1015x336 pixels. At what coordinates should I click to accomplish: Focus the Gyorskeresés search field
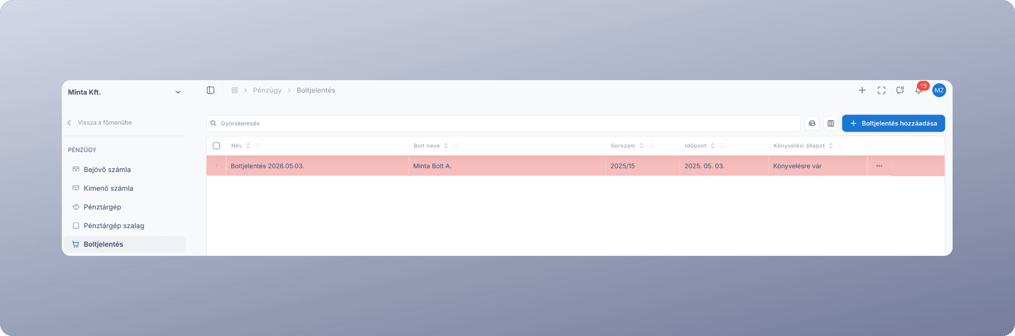click(x=503, y=123)
